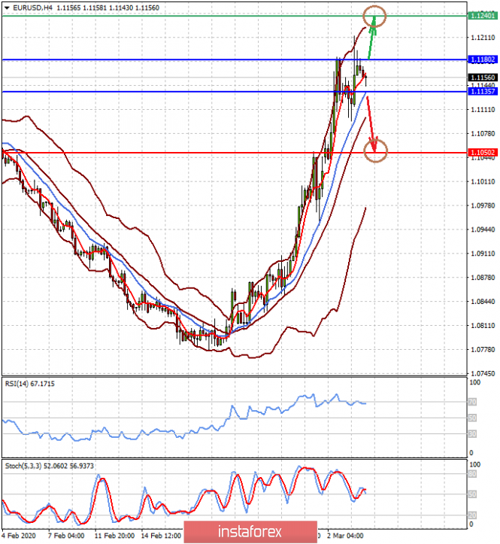Select the red 1.10502 price label
This screenshot has height=544, width=500.
pos(482,153)
